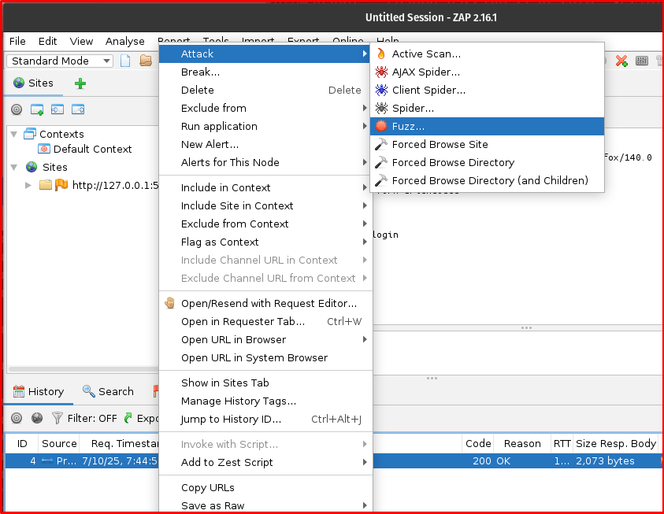Image resolution: width=664 pixels, height=514 pixels.
Task: Click the hammer icon for Forced Browse Site
Action: 381,144
